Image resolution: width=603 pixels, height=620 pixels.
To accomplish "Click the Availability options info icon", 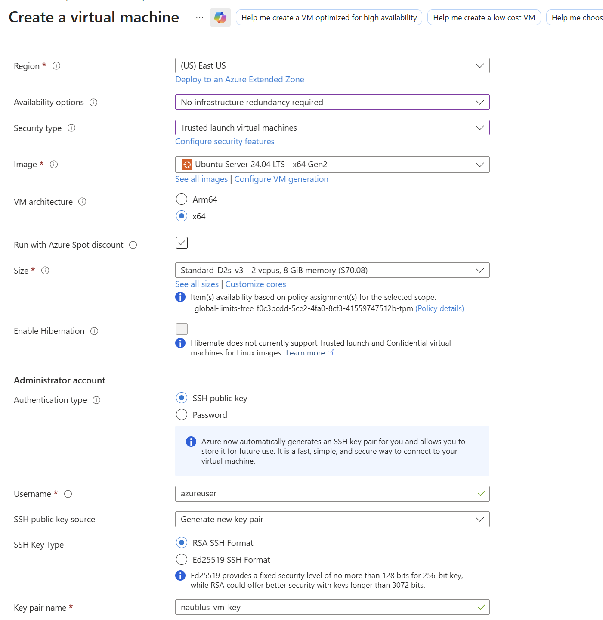I will [x=93, y=103].
